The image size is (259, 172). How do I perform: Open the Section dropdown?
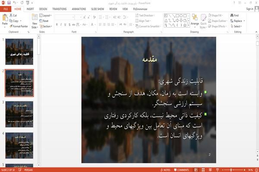pos(46,26)
